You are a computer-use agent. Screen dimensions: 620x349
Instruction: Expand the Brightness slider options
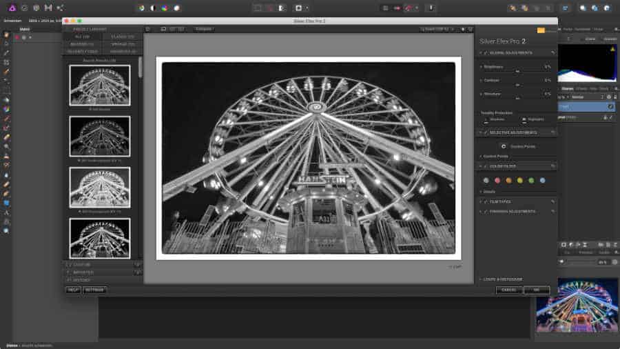[482, 67]
